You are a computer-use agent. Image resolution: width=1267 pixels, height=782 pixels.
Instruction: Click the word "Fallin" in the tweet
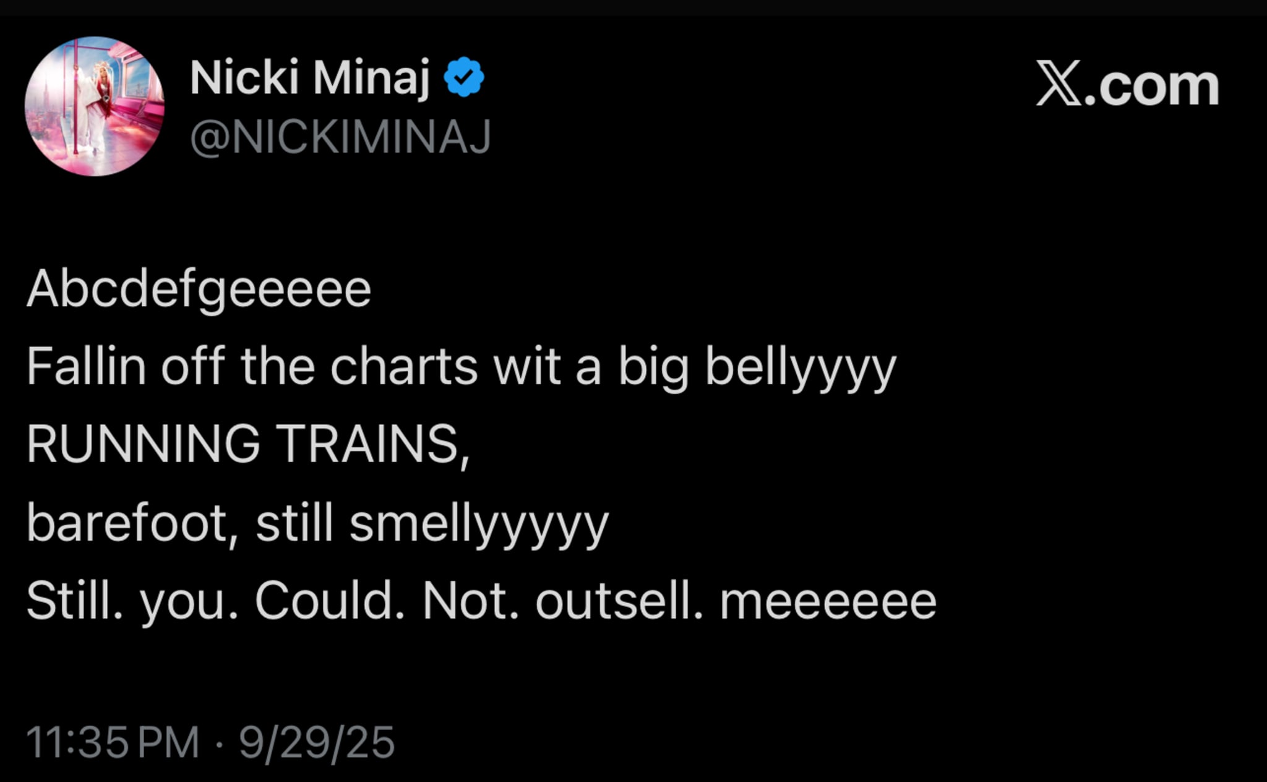(86, 366)
